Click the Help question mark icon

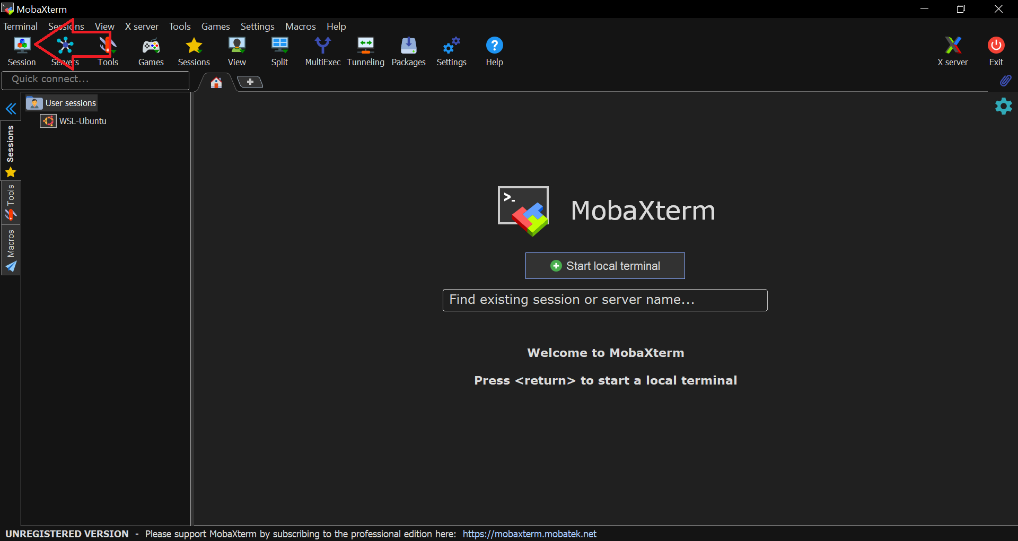tap(495, 51)
